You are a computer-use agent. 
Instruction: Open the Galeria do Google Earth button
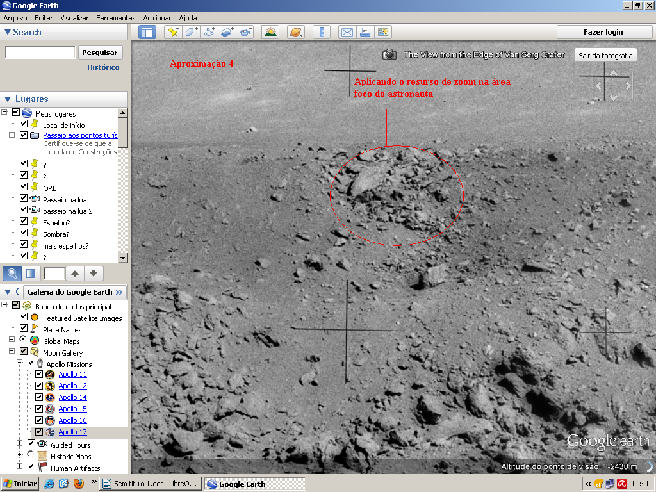(75, 292)
